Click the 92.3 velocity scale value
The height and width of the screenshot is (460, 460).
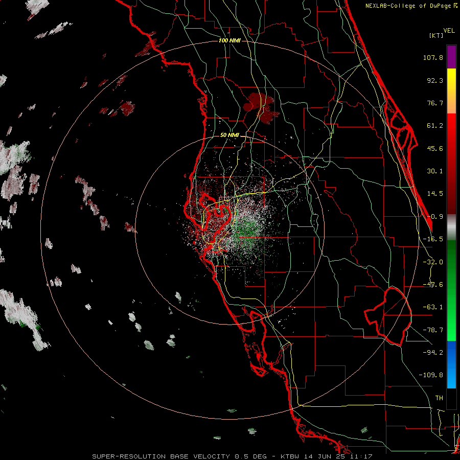coord(435,80)
